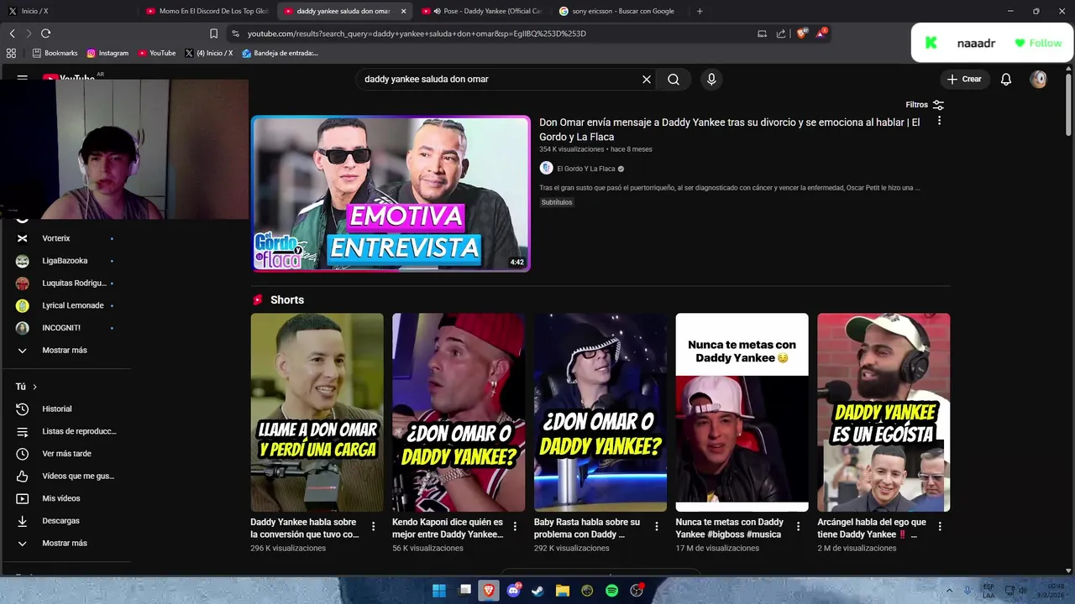The width and height of the screenshot is (1075, 604).
Task: Run the search with the magnifier icon
Action: (x=674, y=79)
